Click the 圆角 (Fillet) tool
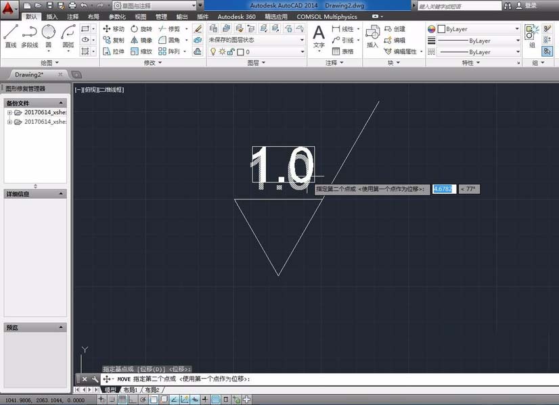Image resolution: width=559 pixels, height=405 pixels. point(169,41)
